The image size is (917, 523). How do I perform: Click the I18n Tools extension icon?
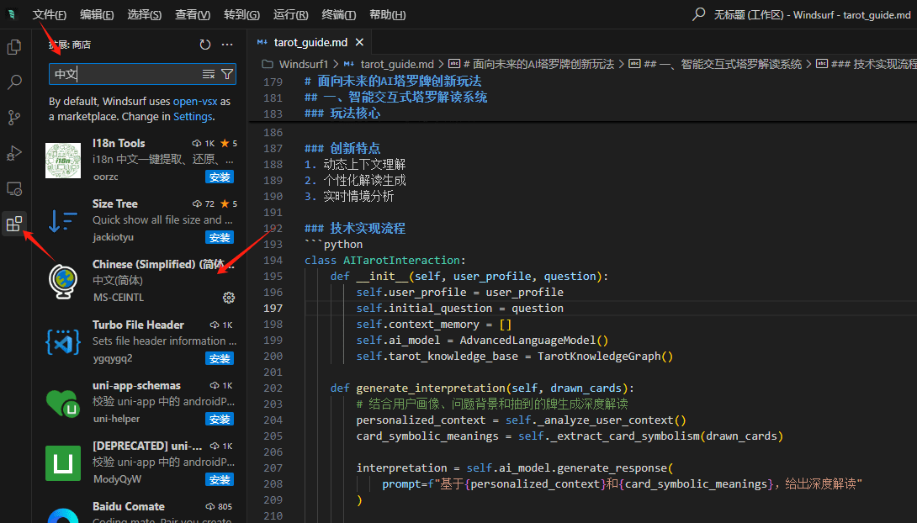[x=63, y=161]
